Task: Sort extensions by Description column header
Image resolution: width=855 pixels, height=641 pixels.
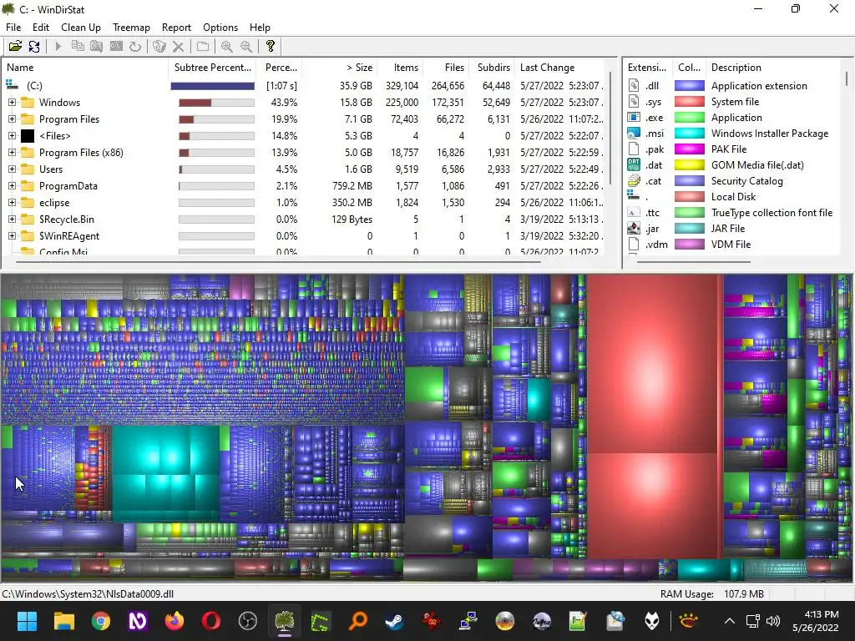Action: click(774, 68)
